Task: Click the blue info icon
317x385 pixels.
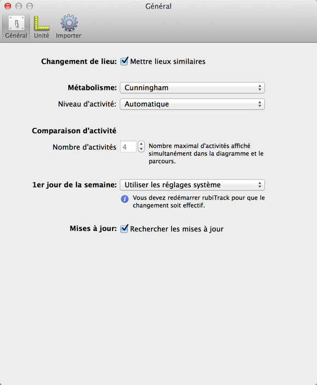Action: 125,199
